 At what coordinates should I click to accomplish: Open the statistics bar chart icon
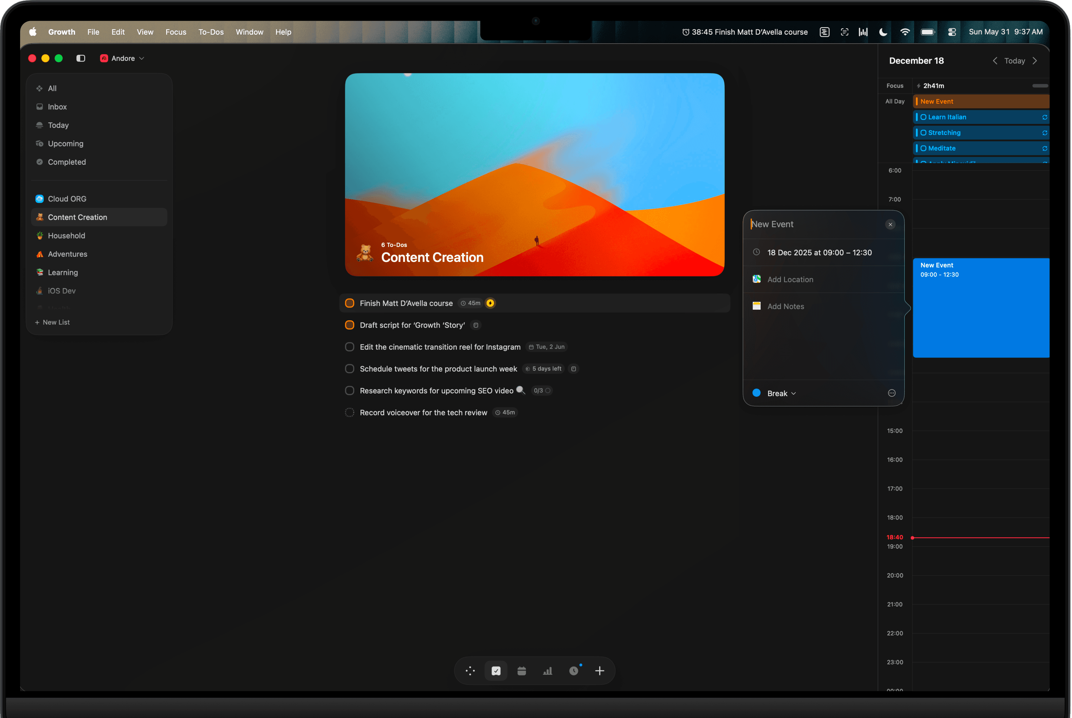point(548,671)
